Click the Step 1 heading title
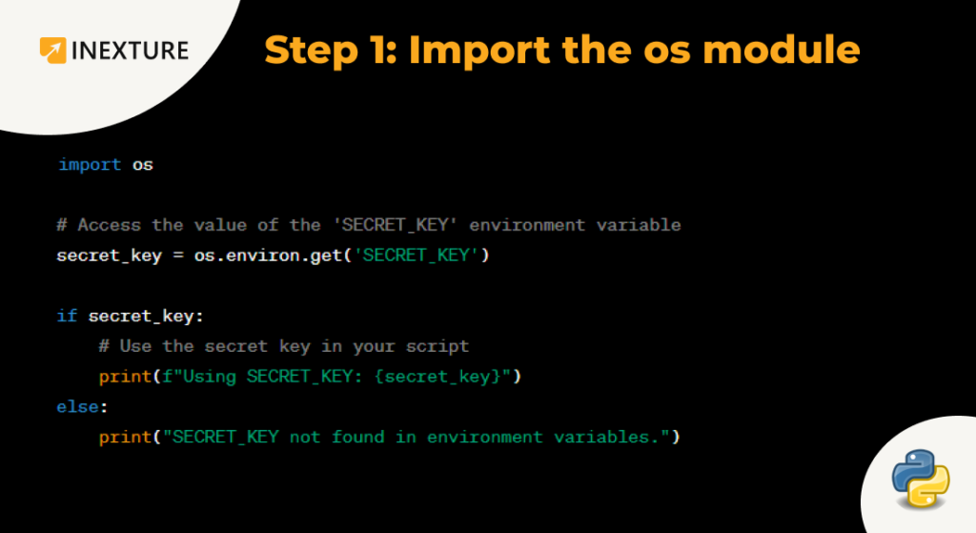Screen dimensions: 976x533 pyautogui.click(x=562, y=50)
